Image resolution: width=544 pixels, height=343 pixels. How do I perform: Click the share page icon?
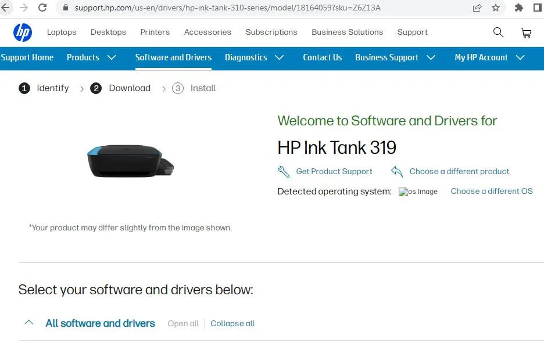(477, 8)
